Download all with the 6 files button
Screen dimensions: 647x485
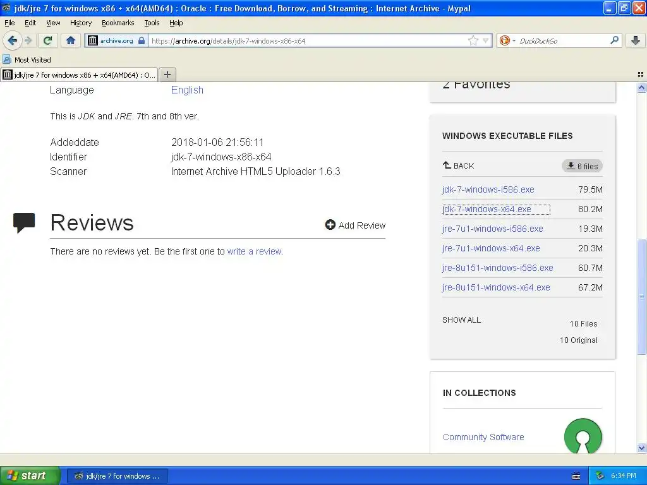(x=582, y=166)
